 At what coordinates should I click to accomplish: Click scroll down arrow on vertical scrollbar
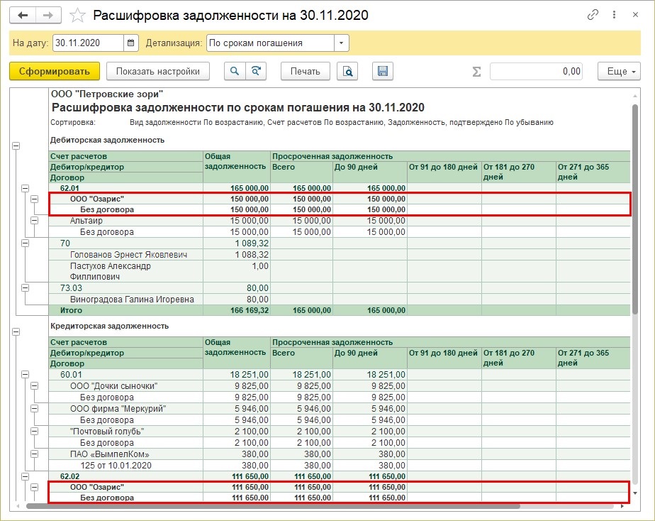635,493
